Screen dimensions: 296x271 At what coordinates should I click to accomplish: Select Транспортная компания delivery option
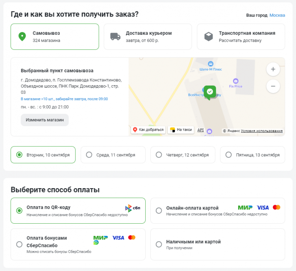241,37
